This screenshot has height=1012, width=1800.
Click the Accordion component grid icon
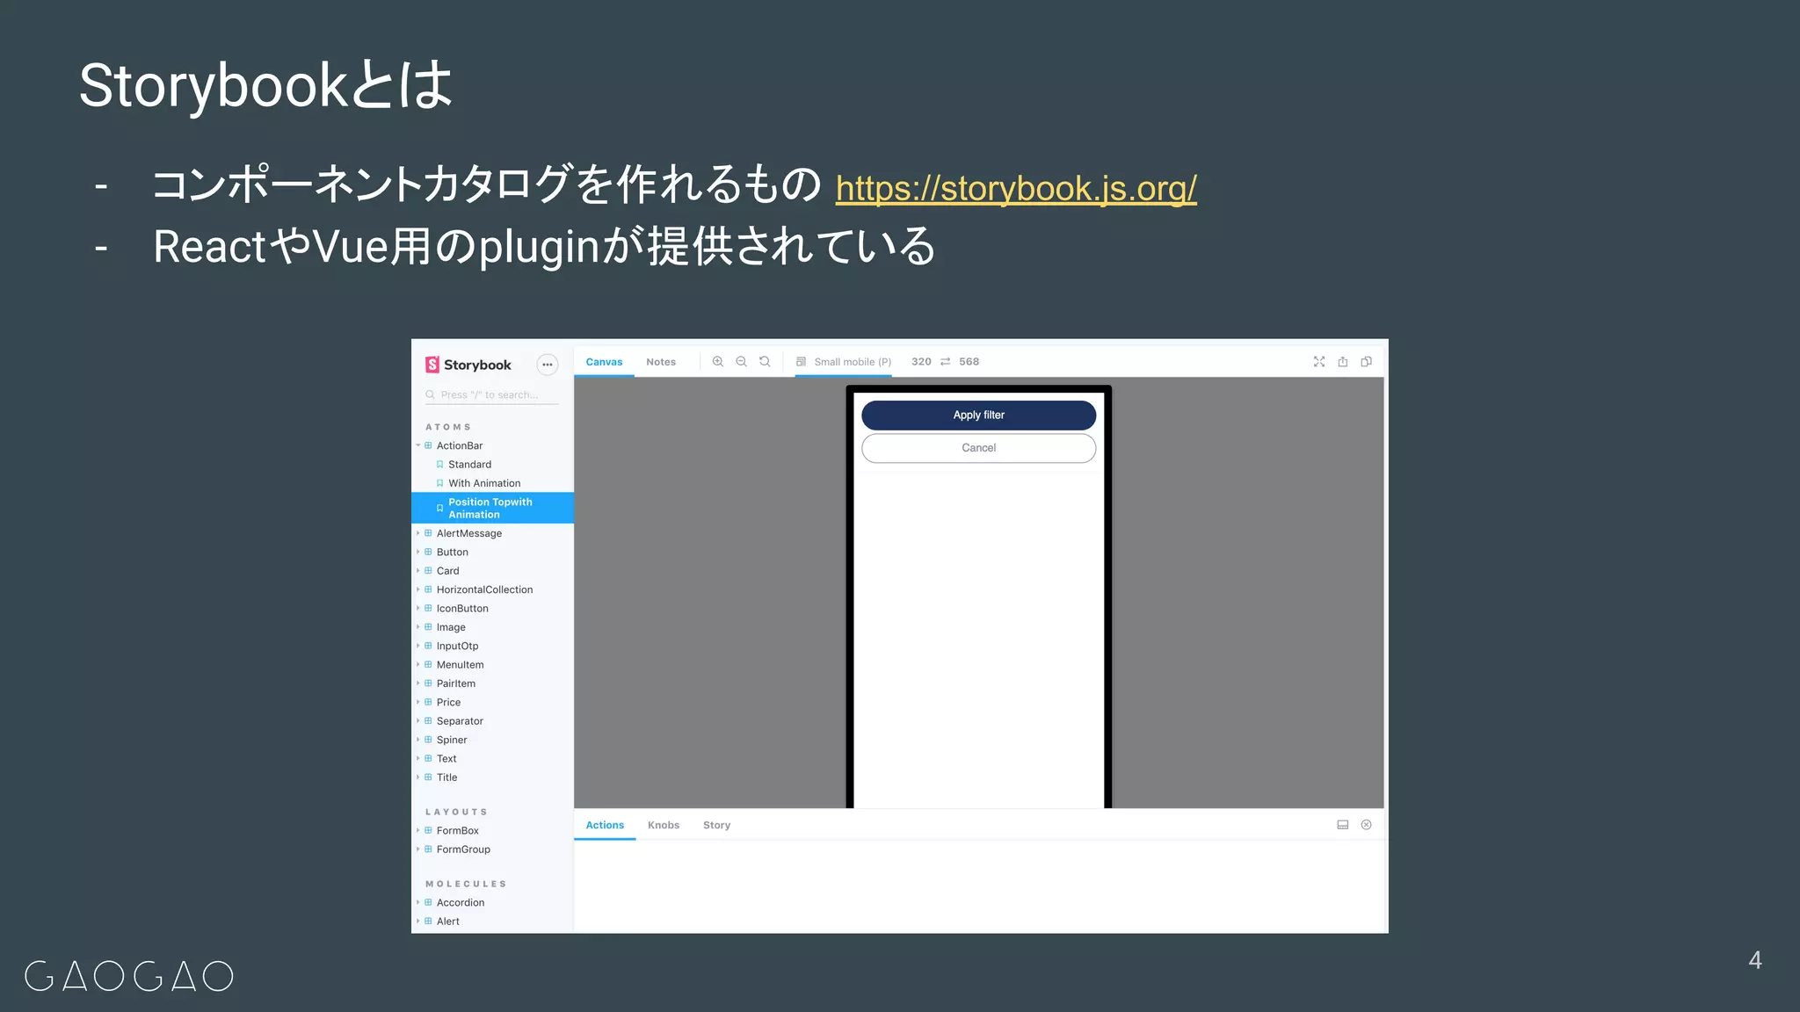point(429,902)
